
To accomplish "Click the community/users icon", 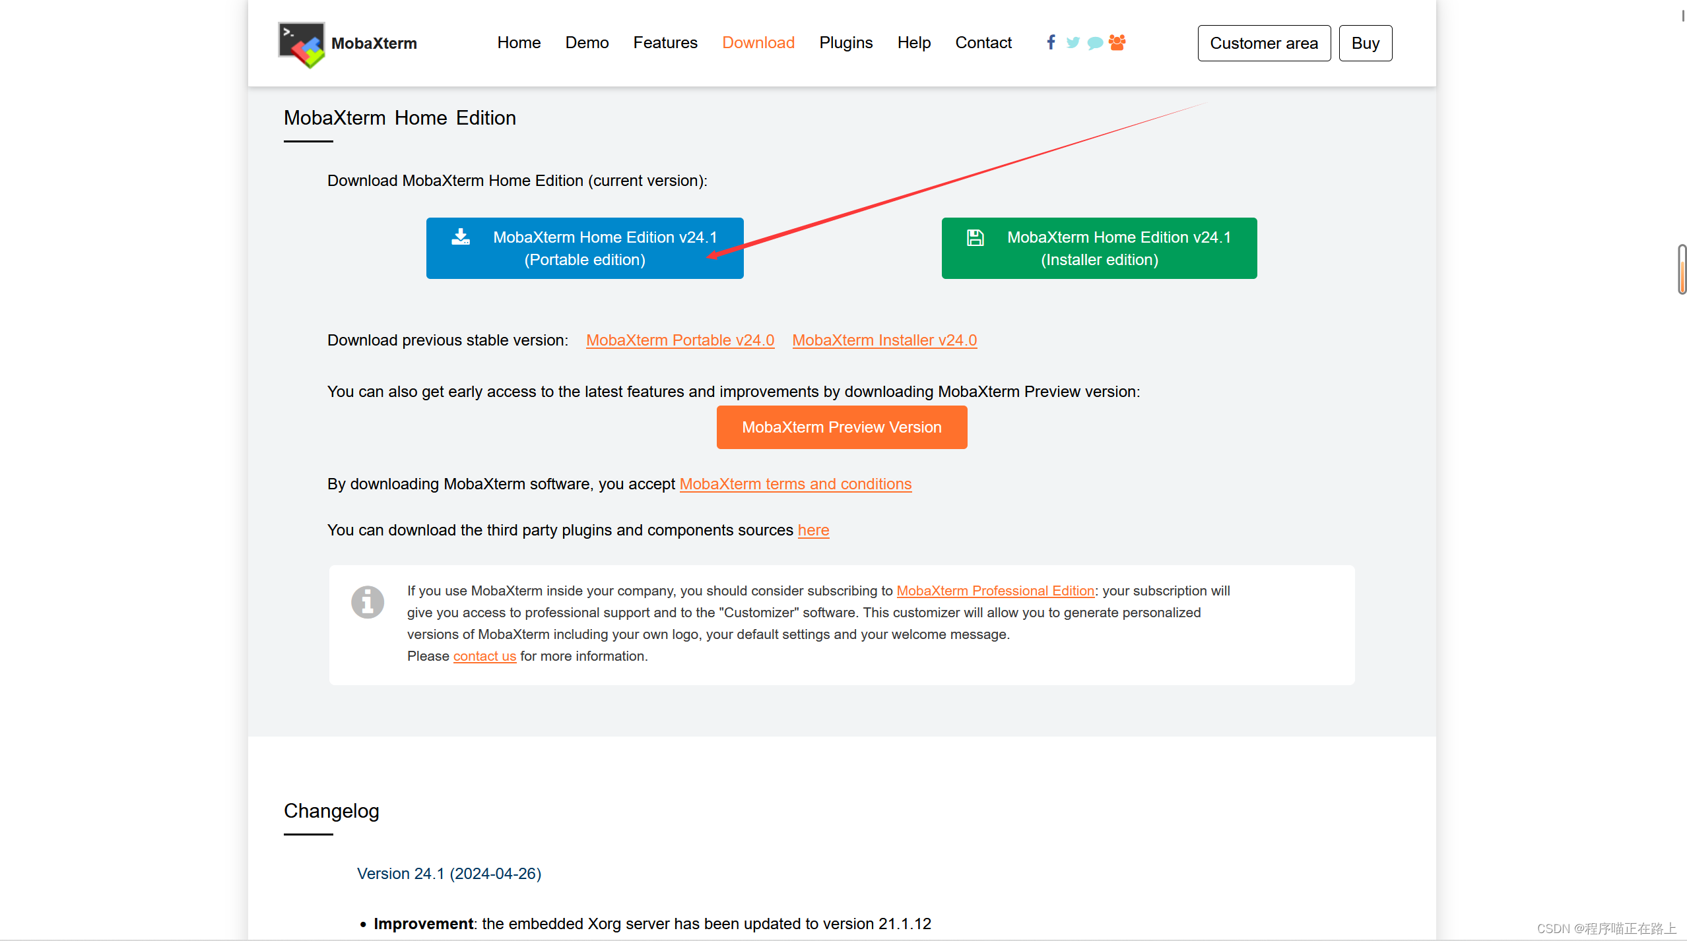I will pyautogui.click(x=1117, y=43).
